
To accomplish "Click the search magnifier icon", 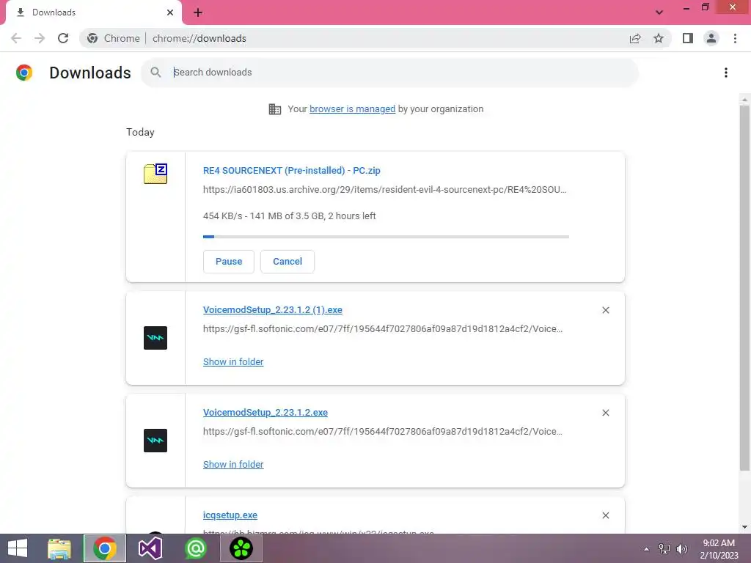I will coord(155,73).
